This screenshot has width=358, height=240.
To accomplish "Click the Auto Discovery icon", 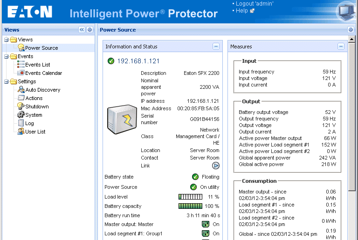I will [x=21, y=89].
